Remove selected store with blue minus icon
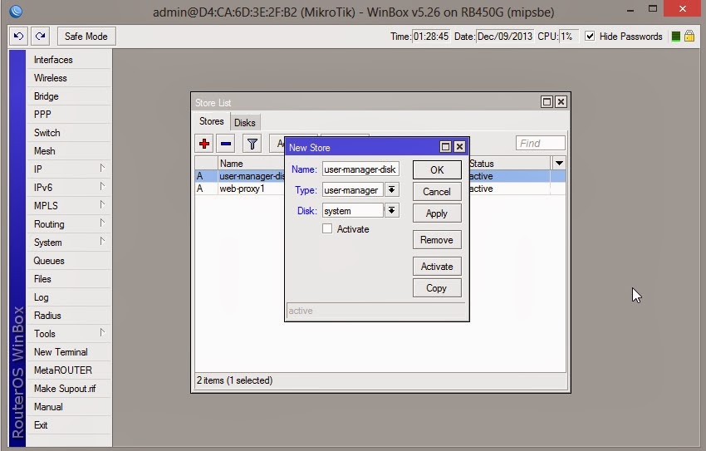 tap(226, 144)
